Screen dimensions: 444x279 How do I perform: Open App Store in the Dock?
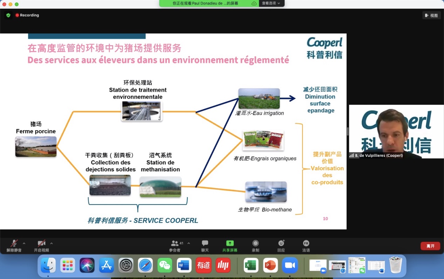pyautogui.click(x=107, y=265)
